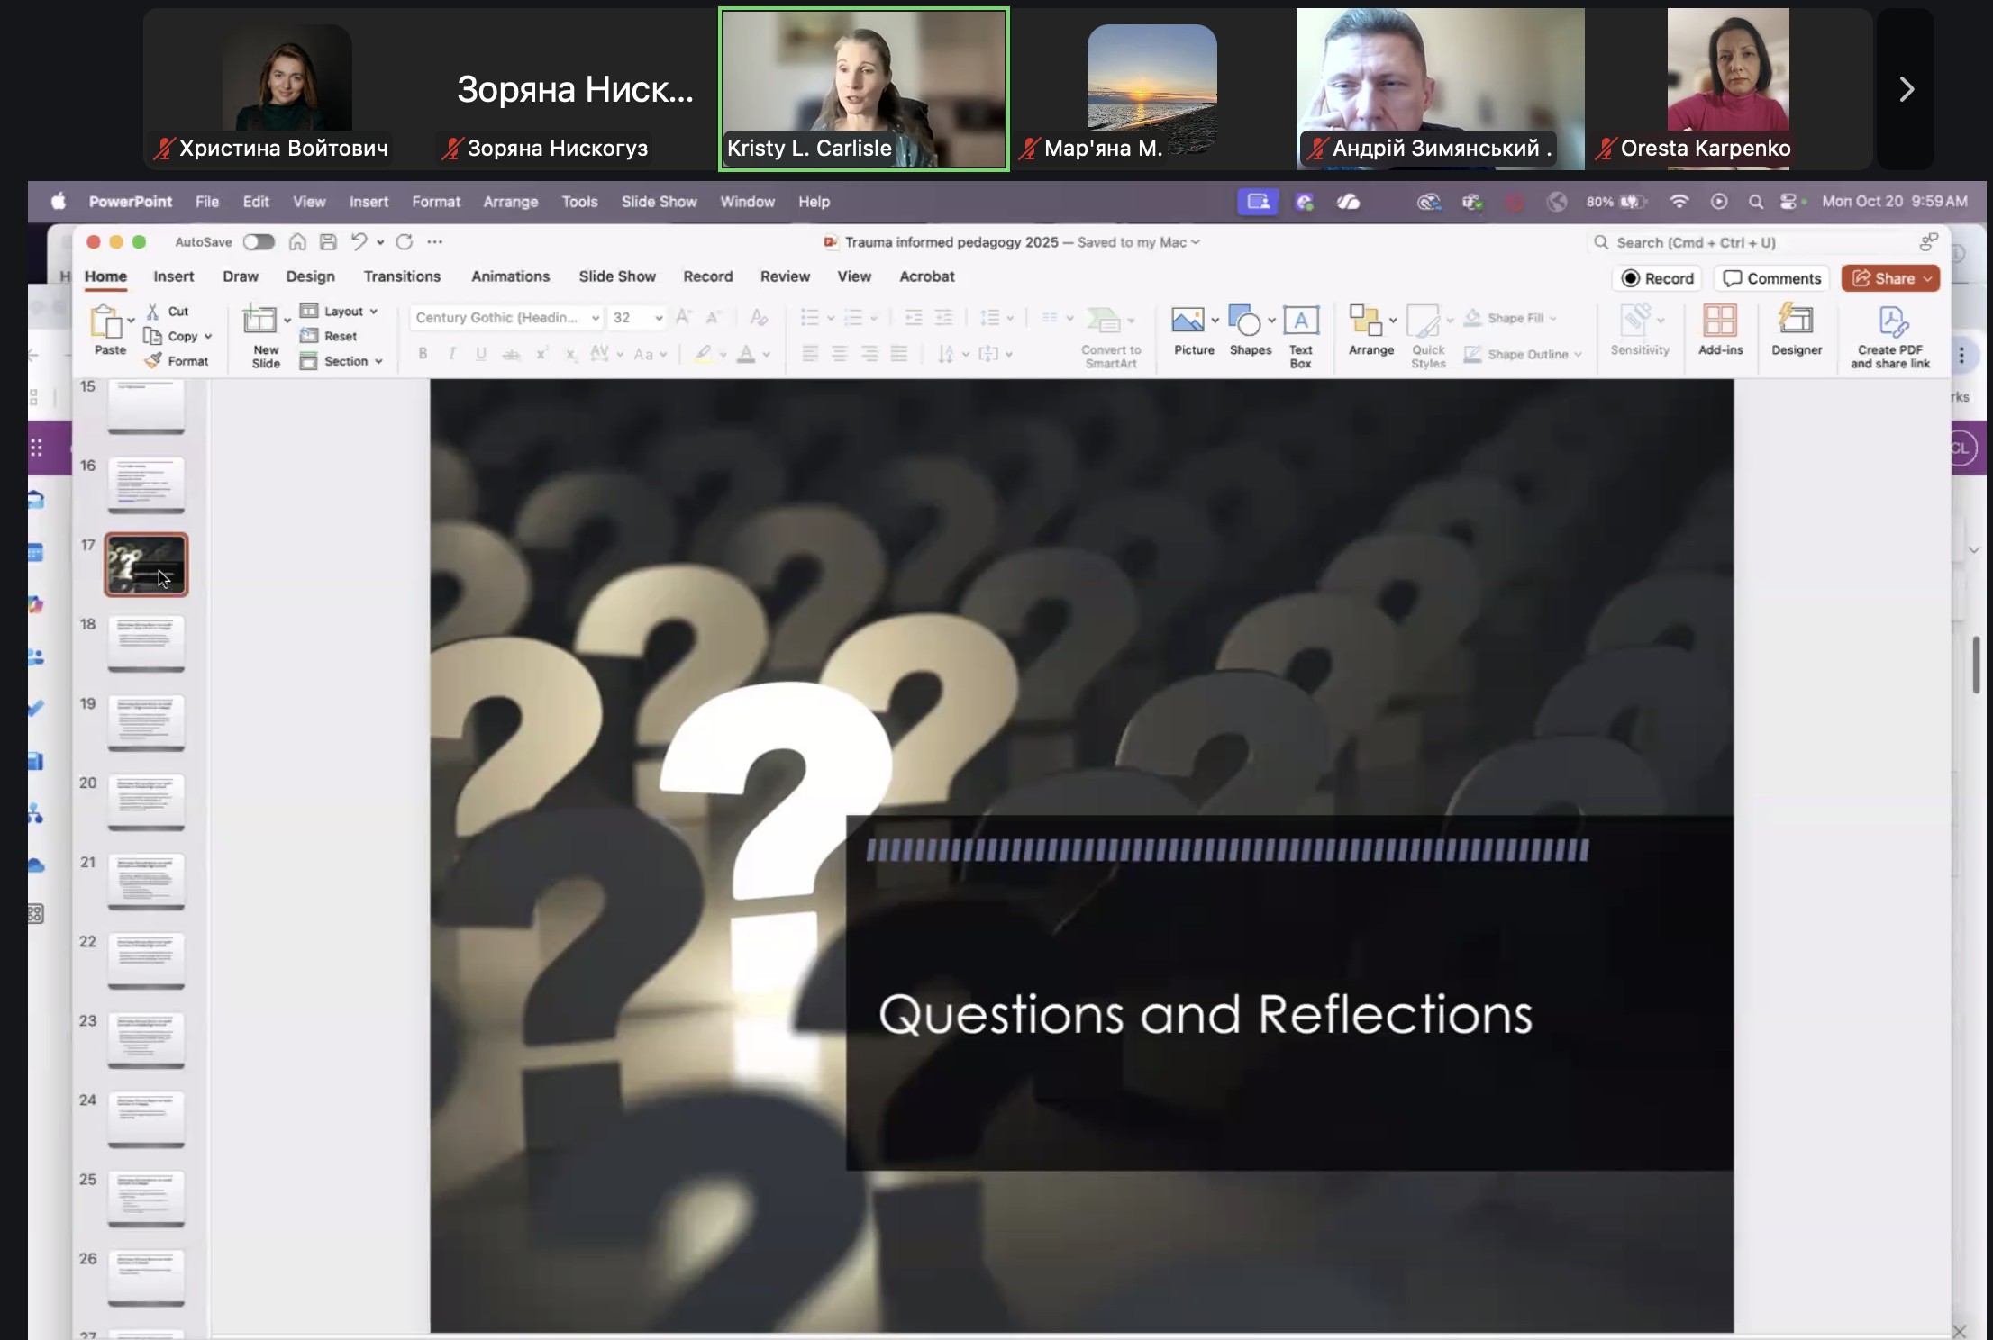Open the font size dropdown

659,318
